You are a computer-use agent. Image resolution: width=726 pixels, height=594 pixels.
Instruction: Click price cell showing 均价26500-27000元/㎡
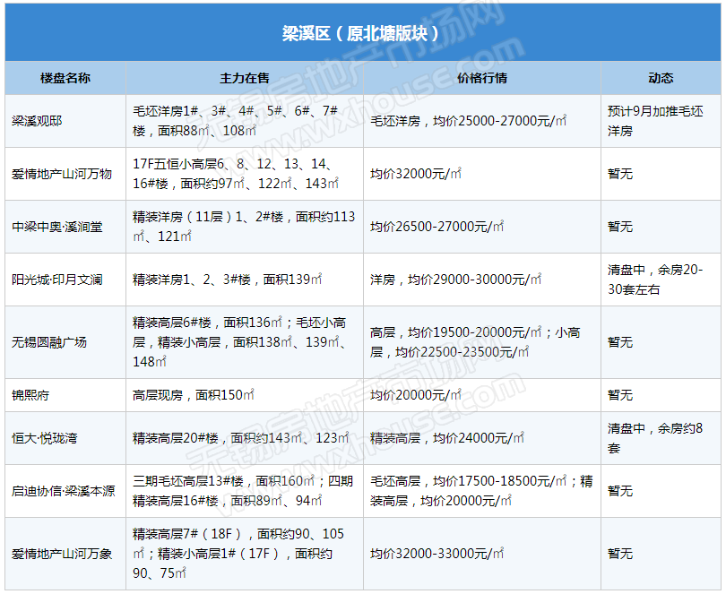click(436, 227)
